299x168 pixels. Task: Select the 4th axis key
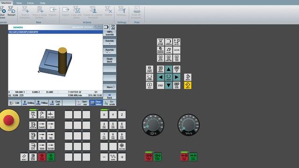[104, 125]
